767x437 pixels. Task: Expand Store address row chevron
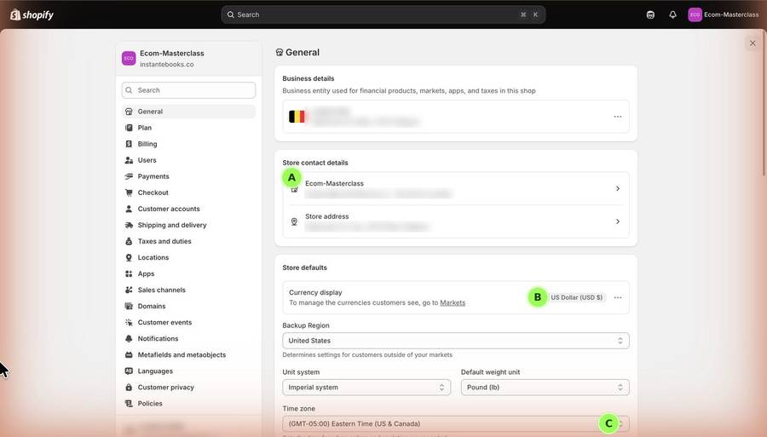[x=617, y=221]
